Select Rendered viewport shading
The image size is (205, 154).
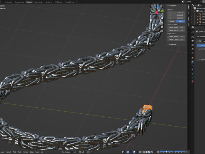tap(152, 152)
